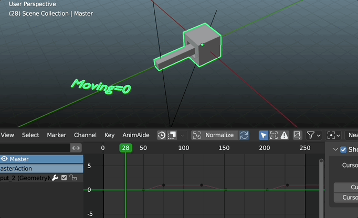Select the put_2 (GeometryN channel row
The height and width of the screenshot is (218, 358).
pos(41,178)
